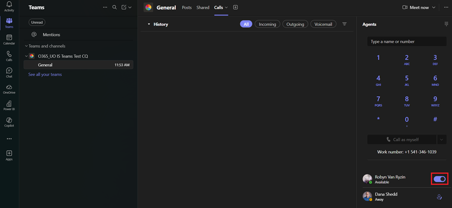Image resolution: width=452 pixels, height=208 pixels.
Task: Open the compose options dropdown arrow
Action: [x=130, y=8]
